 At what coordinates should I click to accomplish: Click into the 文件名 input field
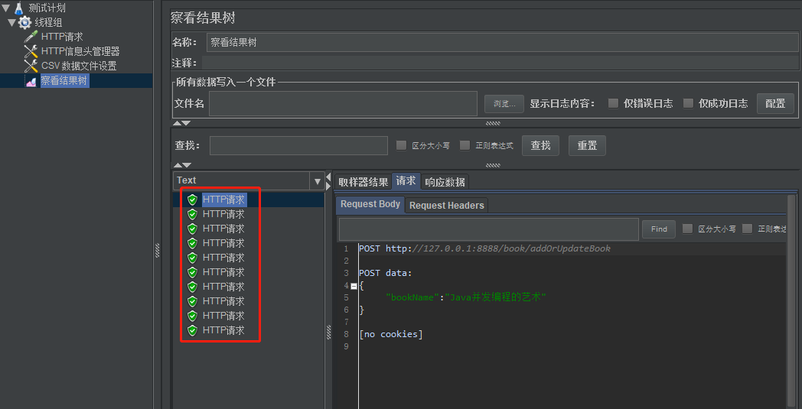click(x=343, y=104)
